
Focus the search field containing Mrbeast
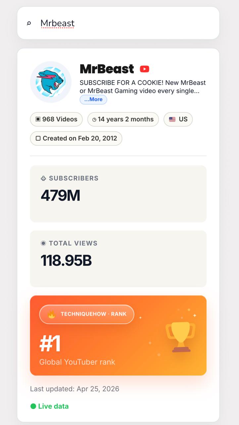click(x=118, y=23)
